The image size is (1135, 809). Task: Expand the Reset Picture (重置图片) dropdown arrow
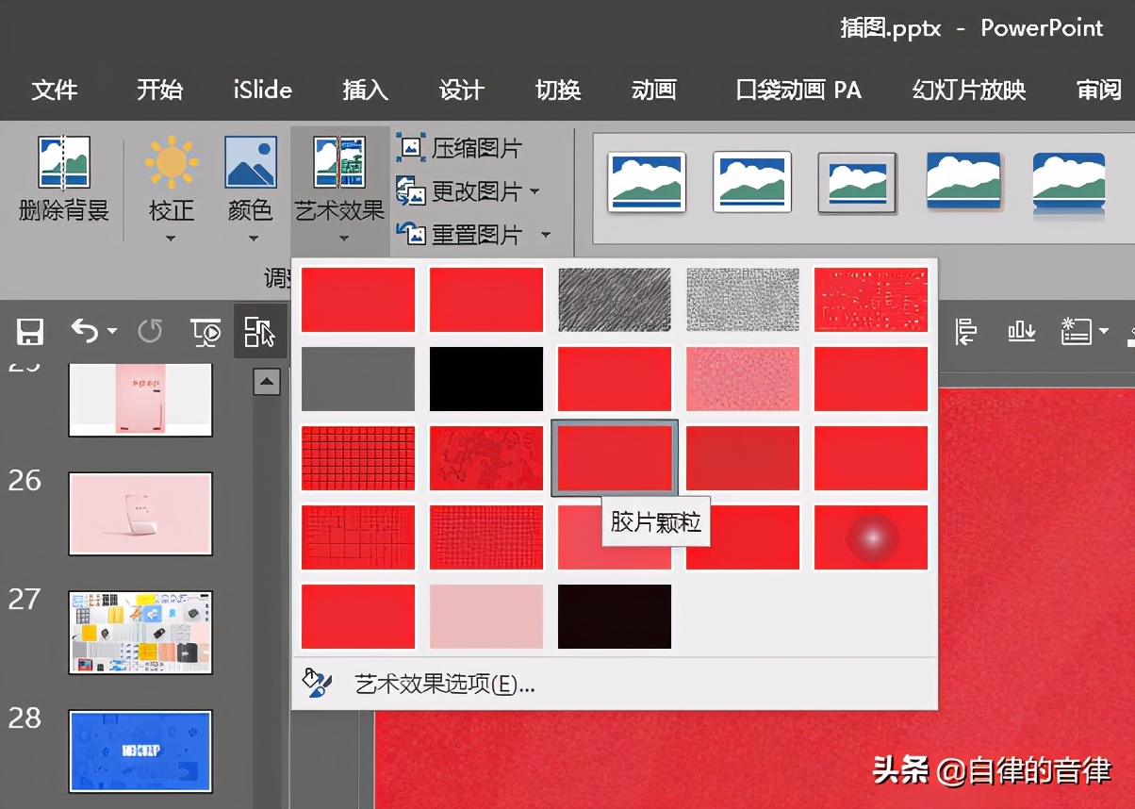[545, 235]
